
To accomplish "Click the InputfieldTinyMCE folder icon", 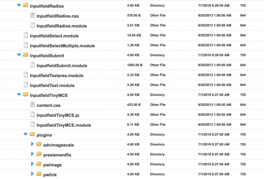I will pyautogui.click(x=26, y=95).
